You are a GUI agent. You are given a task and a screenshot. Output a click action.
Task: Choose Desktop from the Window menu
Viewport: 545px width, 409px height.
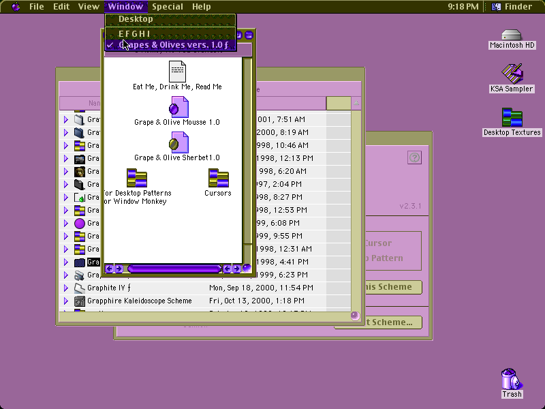pos(170,19)
